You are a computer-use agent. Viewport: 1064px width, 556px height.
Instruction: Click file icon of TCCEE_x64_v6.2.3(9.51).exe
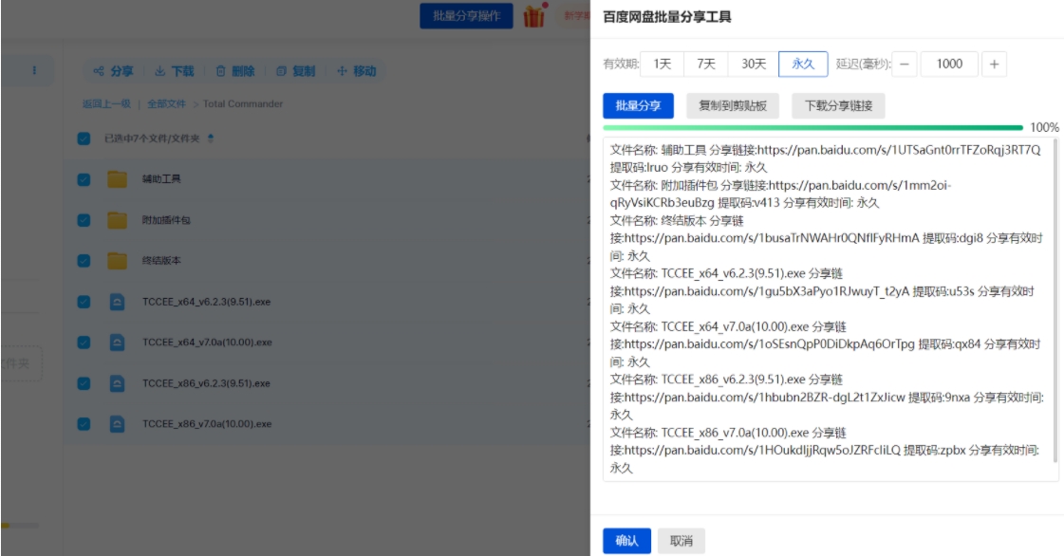pyautogui.click(x=117, y=302)
